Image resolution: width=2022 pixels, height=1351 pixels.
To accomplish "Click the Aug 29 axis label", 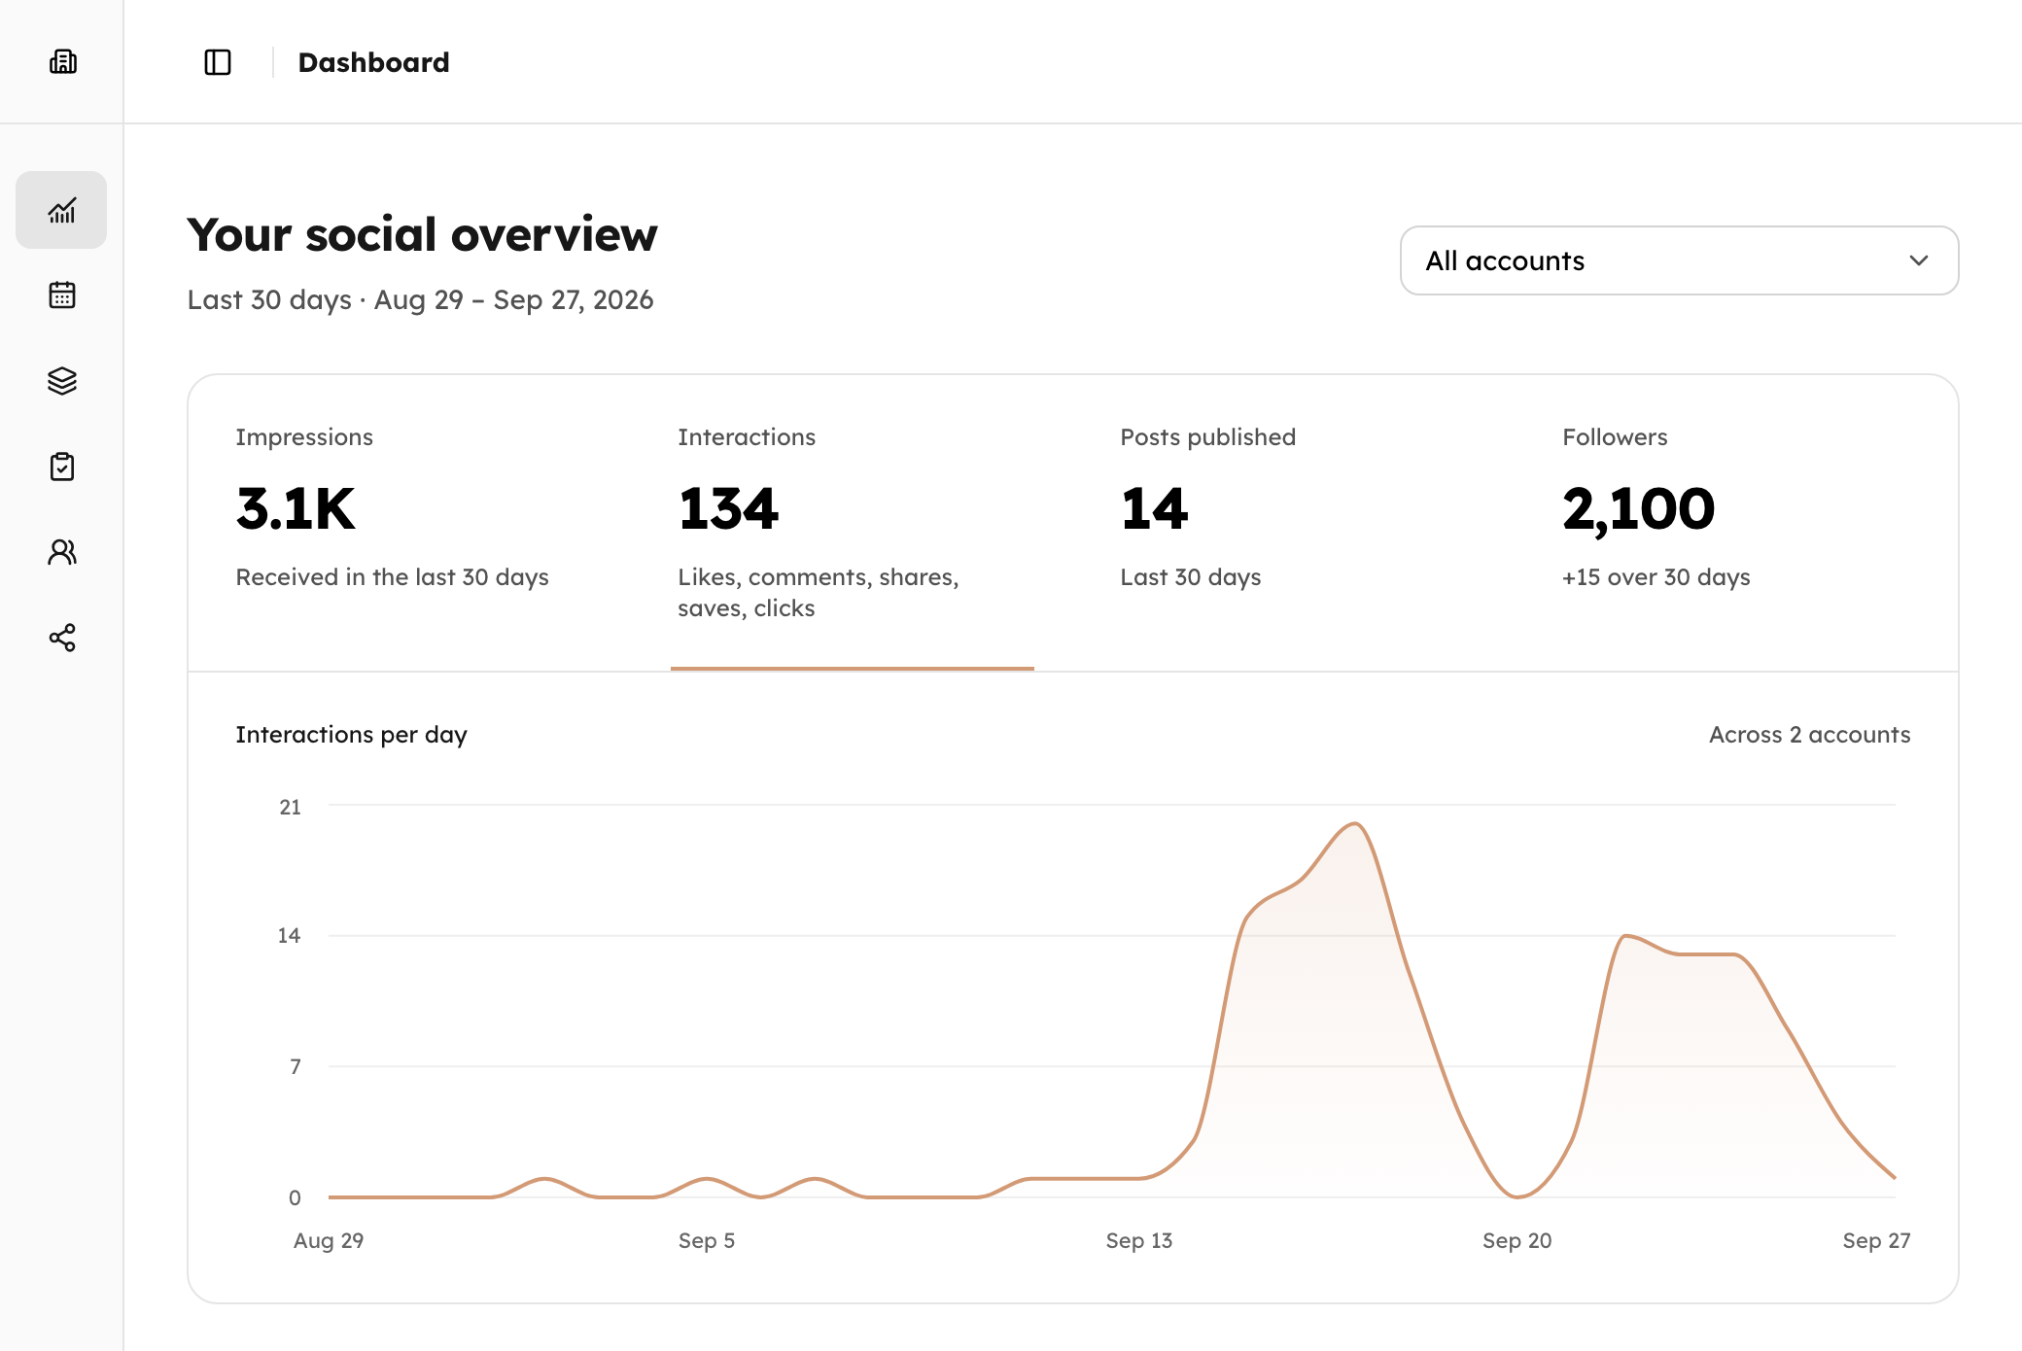I will 329,1240.
